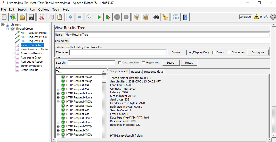
Task: Select View Results in Table listener
Action: click(34, 49)
